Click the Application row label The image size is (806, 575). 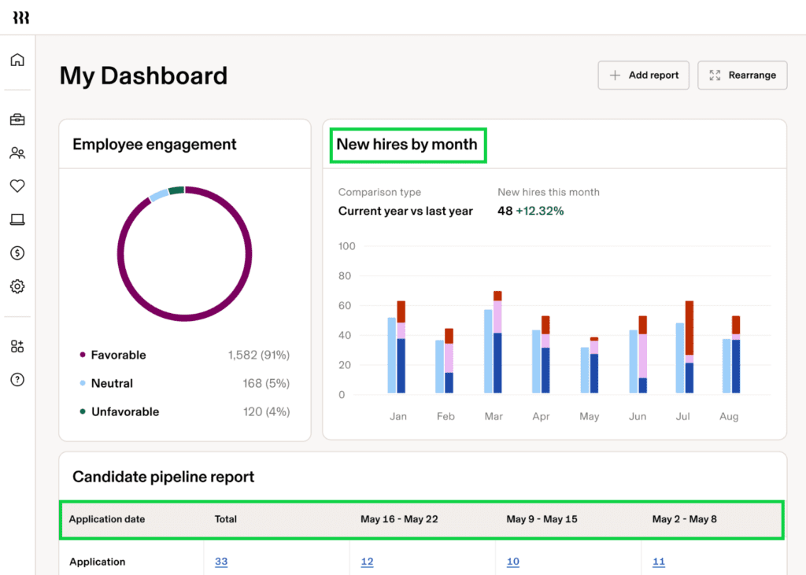point(97,562)
